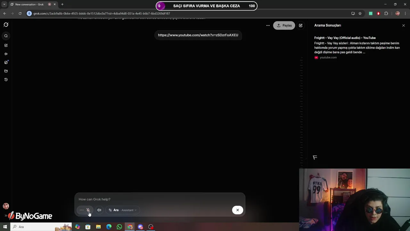Open the search icon in Grok sidebar
410x231 pixels.
[6, 36]
